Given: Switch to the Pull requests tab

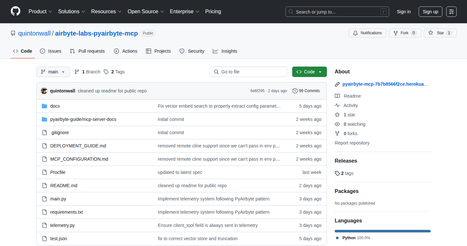Looking at the screenshot, I should (87, 51).
